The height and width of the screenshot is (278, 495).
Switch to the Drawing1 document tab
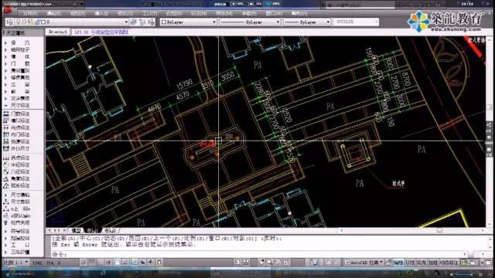58,32
